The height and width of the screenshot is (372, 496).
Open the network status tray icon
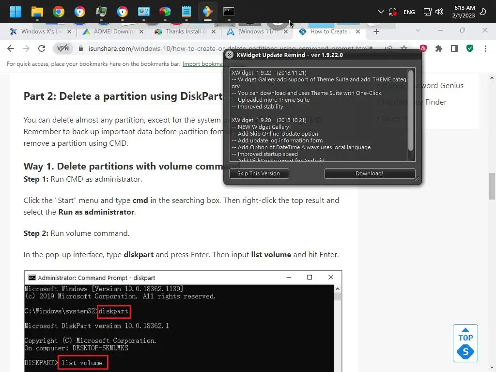pos(427,12)
